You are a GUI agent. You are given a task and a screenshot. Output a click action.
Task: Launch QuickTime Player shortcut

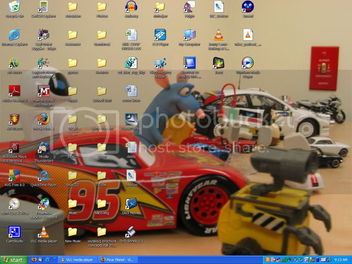coord(44,176)
